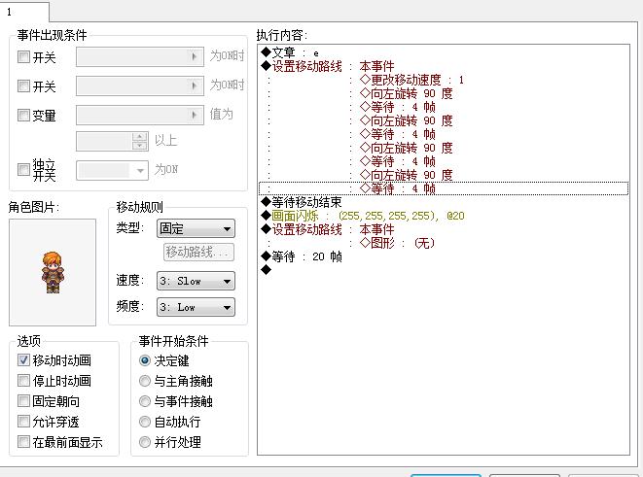This screenshot has height=477, width=643.
Task: Open the 变量 selector field
Action: 140,115
